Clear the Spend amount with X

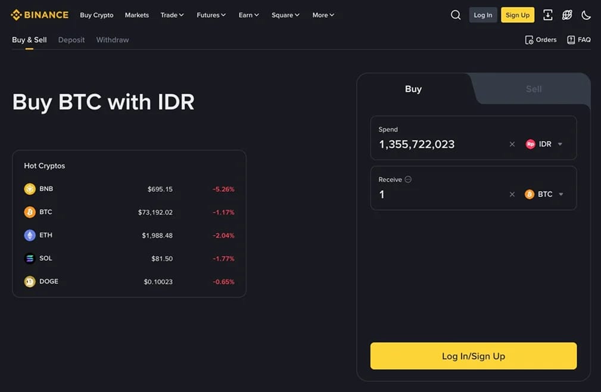click(512, 144)
